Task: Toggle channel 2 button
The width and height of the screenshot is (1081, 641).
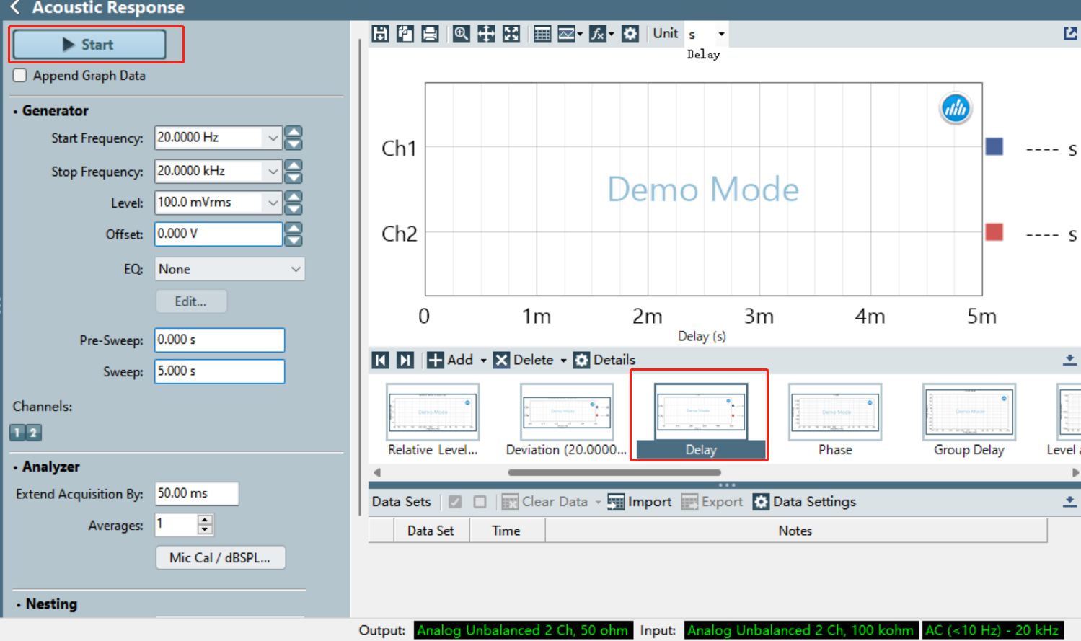Action: pos(33,433)
